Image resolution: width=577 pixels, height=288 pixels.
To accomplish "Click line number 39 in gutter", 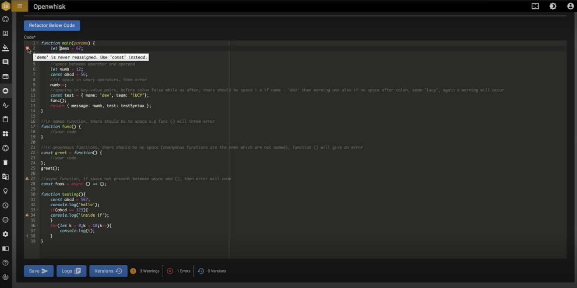I will 33,241.
